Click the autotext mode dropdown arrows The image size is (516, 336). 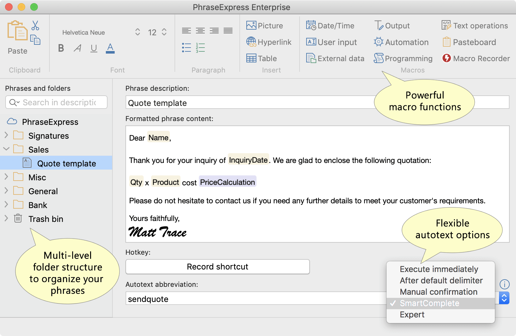tap(504, 298)
